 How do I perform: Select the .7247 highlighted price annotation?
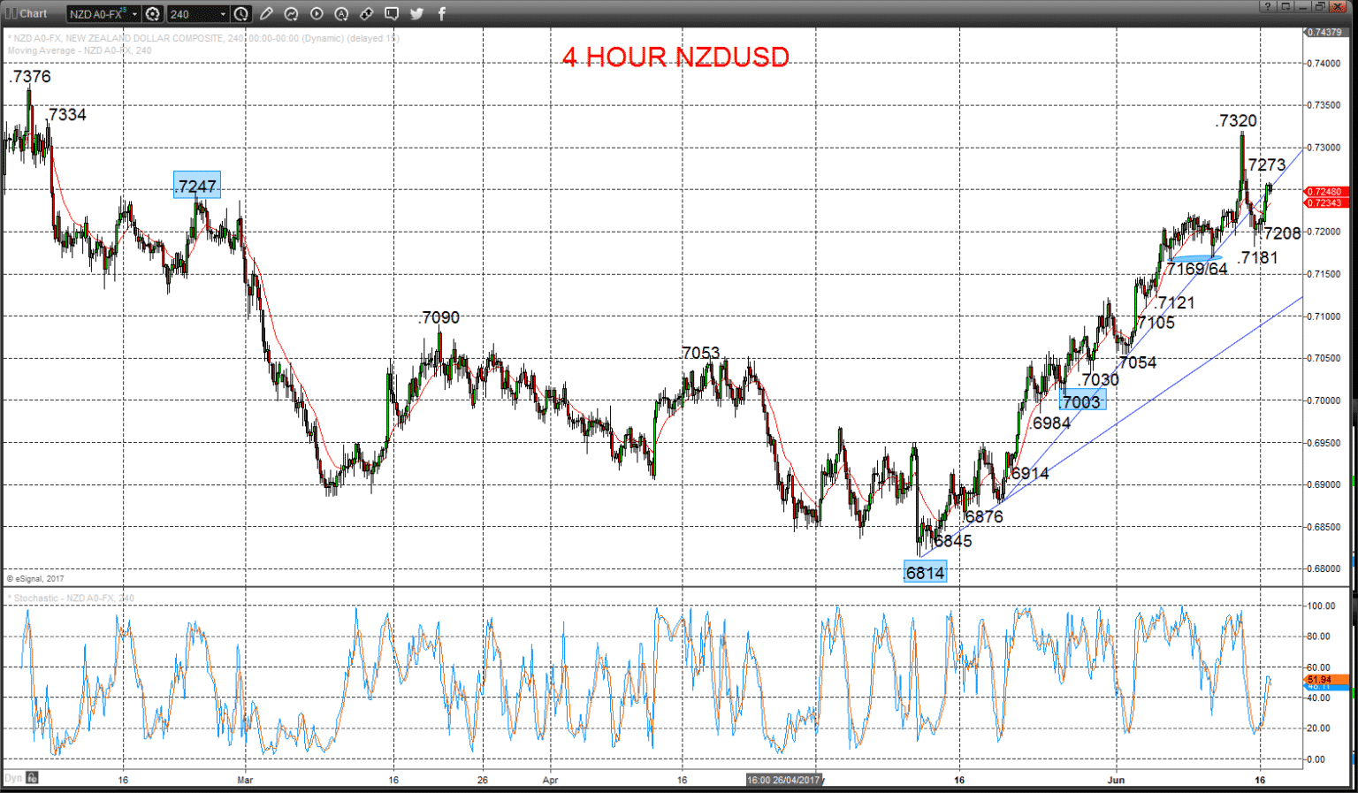(196, 186)
